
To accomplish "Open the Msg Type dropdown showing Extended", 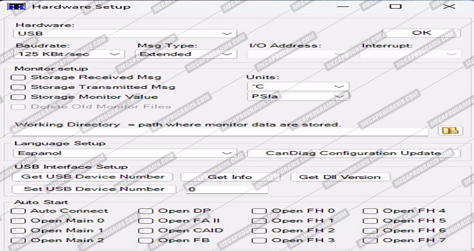I will (x=186, y=54).
